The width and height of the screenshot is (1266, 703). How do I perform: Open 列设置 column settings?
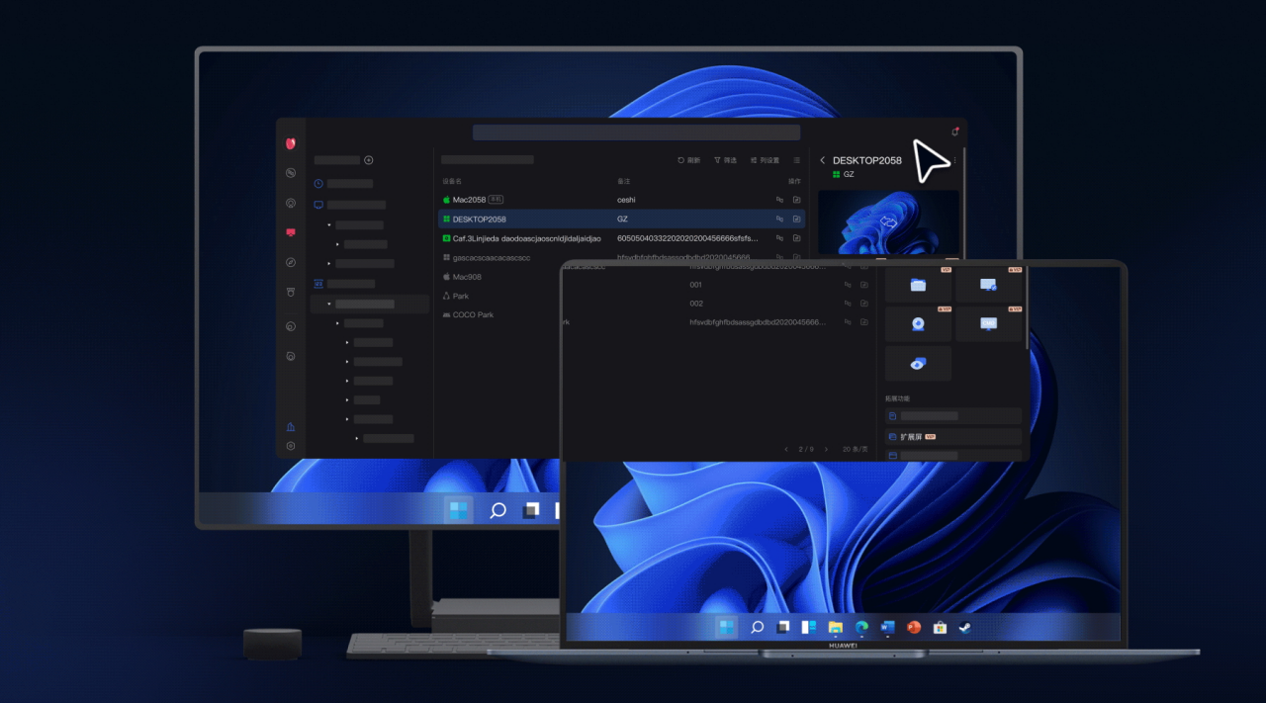(x=765, y=160)
